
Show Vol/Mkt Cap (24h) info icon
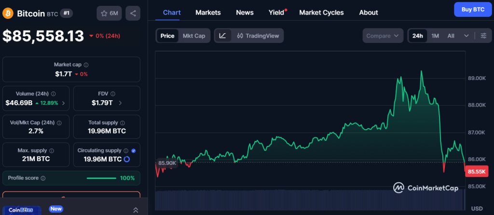point(59,123)
